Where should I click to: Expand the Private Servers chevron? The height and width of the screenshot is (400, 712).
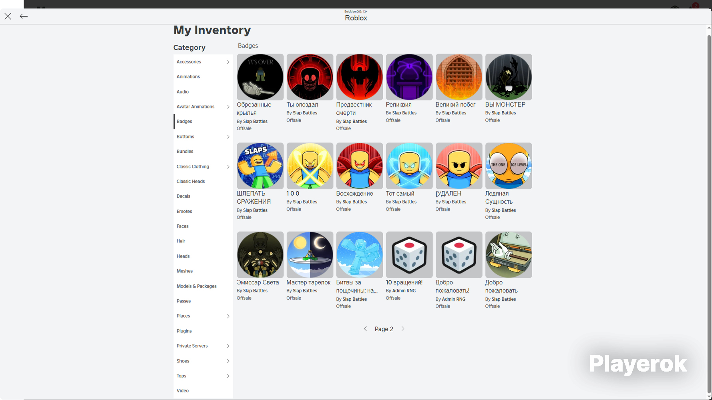[228, 346]
